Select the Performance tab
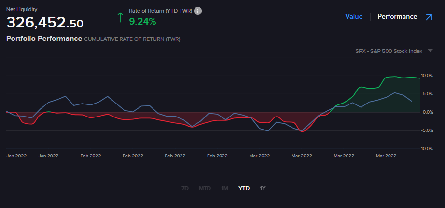The height and width of the screenshot is (208, 445). coord(397,17)
